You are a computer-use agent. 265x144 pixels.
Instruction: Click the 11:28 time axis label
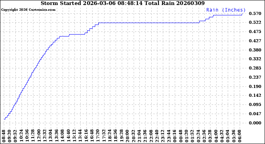[33, 136]
